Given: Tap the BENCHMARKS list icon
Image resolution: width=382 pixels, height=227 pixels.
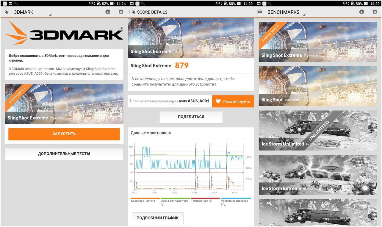Looking at the screenshot, I should click(260, 12).
